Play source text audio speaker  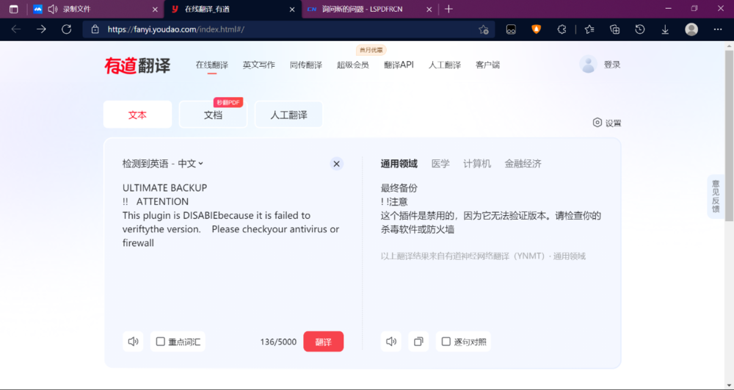click(133, 342)
